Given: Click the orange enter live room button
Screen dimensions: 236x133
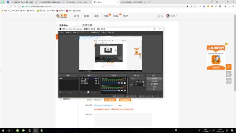Looking at the screenshot, I should click(110, 100).
